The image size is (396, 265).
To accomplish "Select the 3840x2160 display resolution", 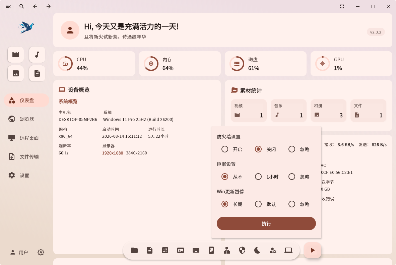I will [x=136, y=153].
